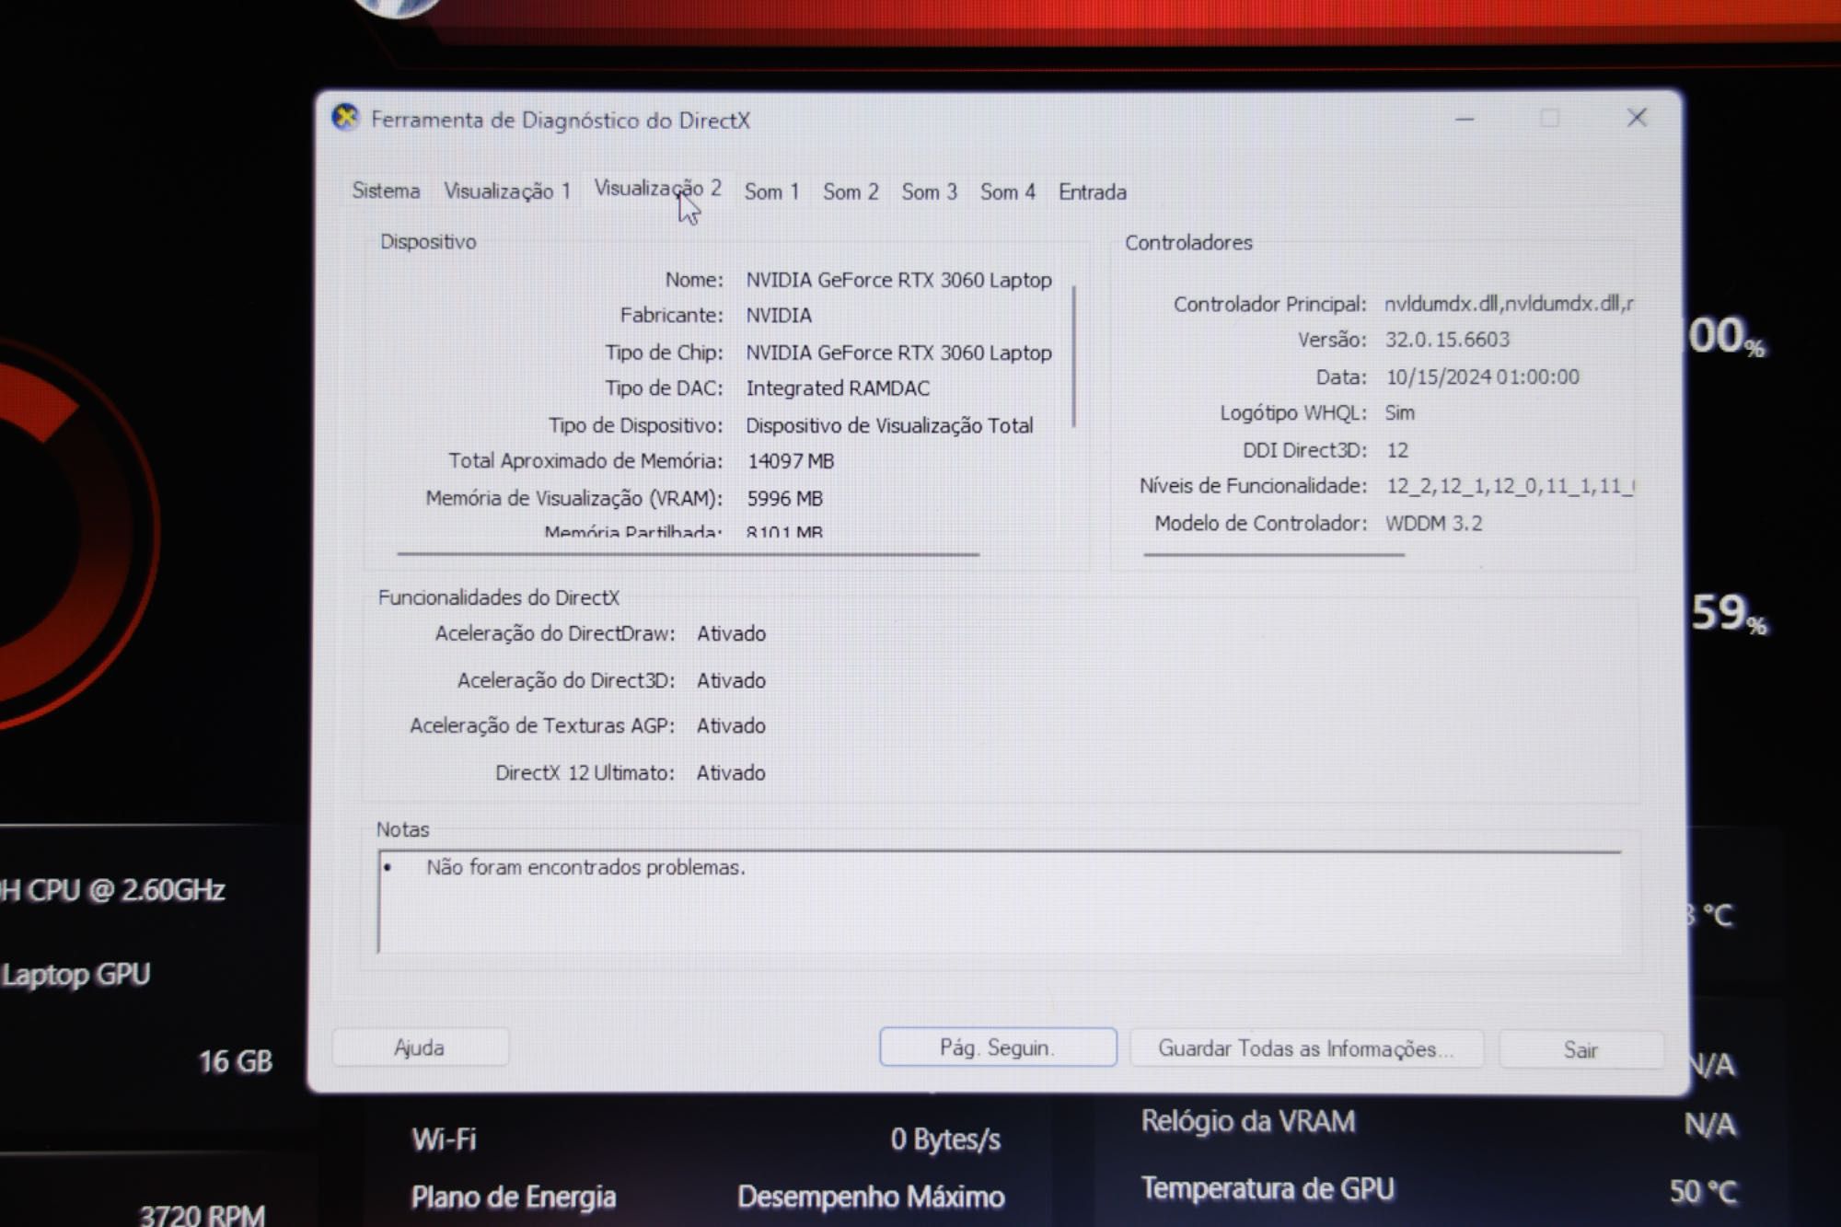Click Ativado next to Aceleração do Direct3D
Screen dimensions: 1841x1227
pos(731,680)
